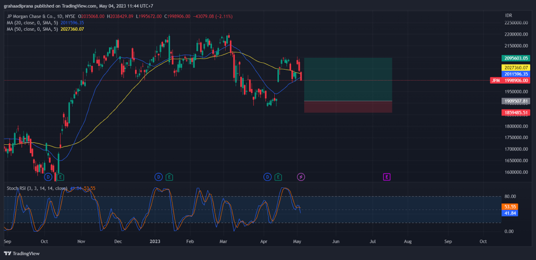Click the Jul label on the time axis

pyautogui.click(x=373, y=241)
